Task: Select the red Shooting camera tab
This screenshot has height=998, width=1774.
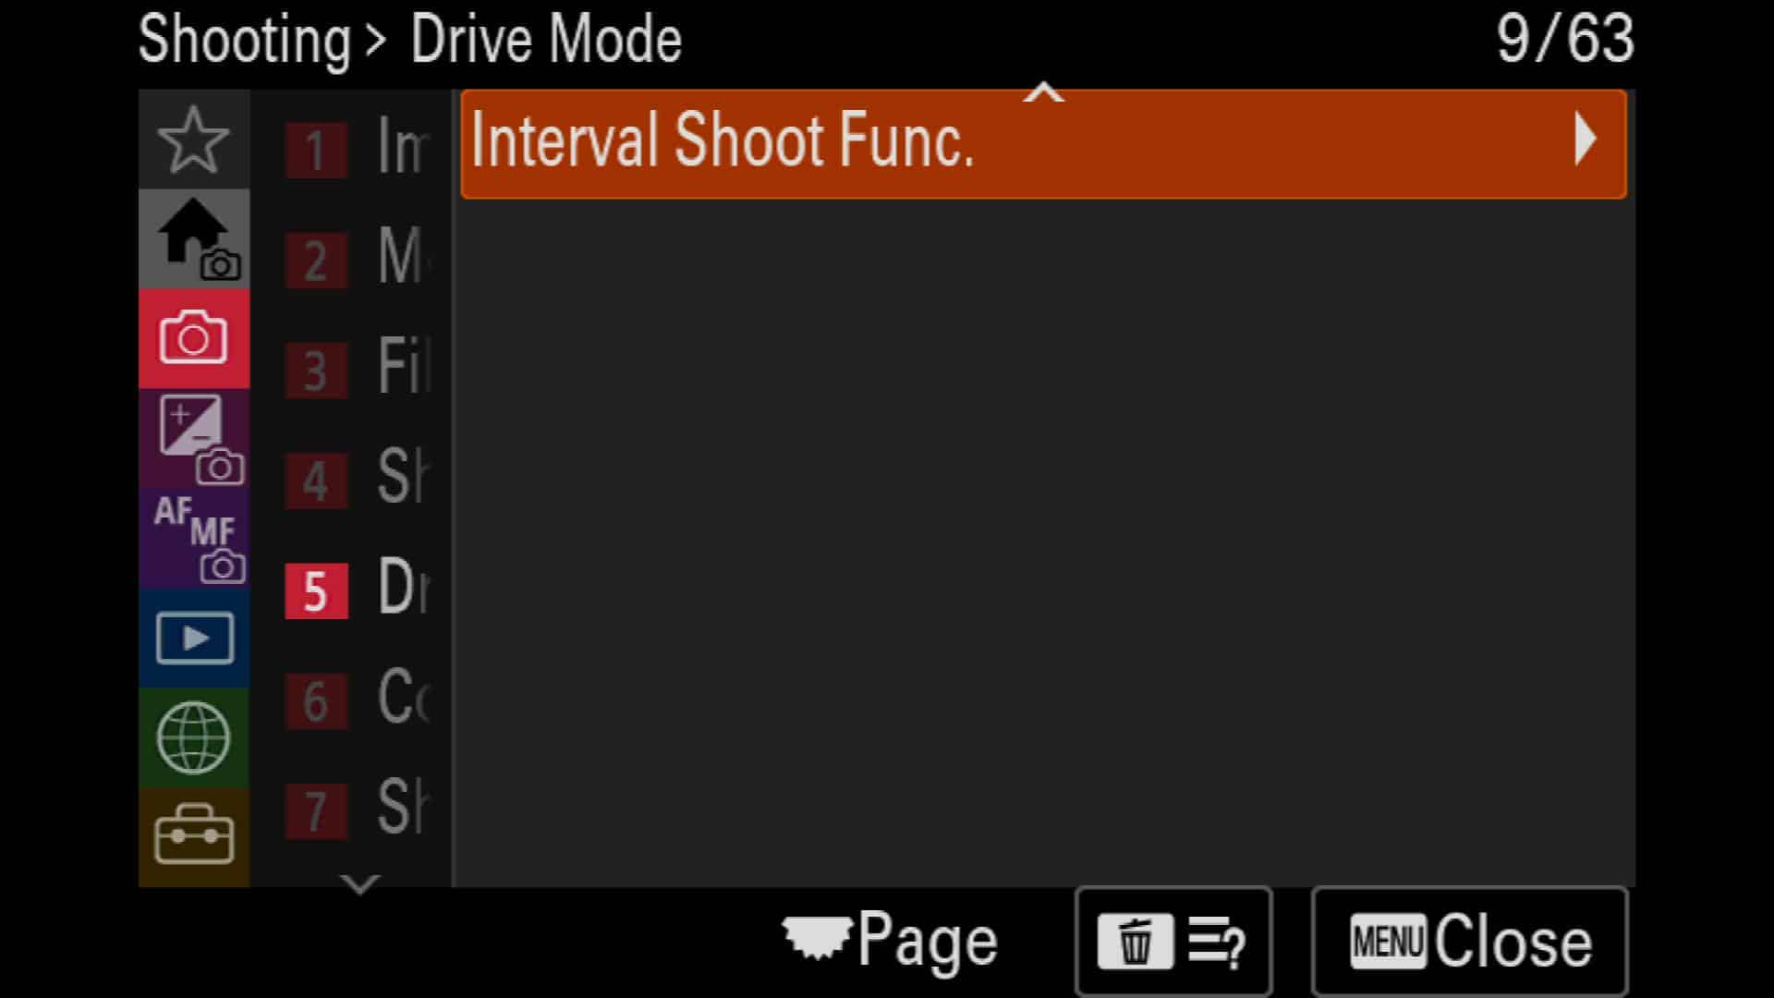Action: 194,339
